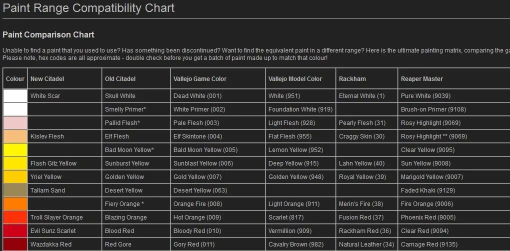Select the Fiery Orange row swatch
Screen dimensions: 510x251
pyautogui.click(x=15, y=204)
